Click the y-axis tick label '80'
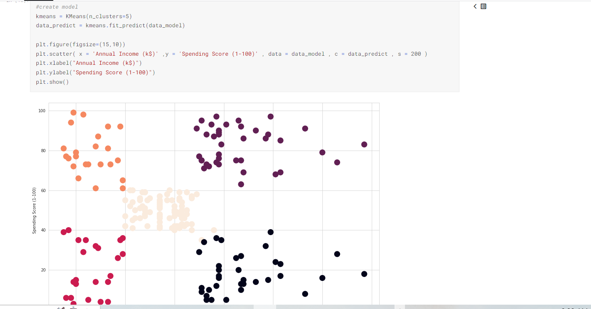The height and width of the screenshot is (309, 591). click(x=43, y=151)
